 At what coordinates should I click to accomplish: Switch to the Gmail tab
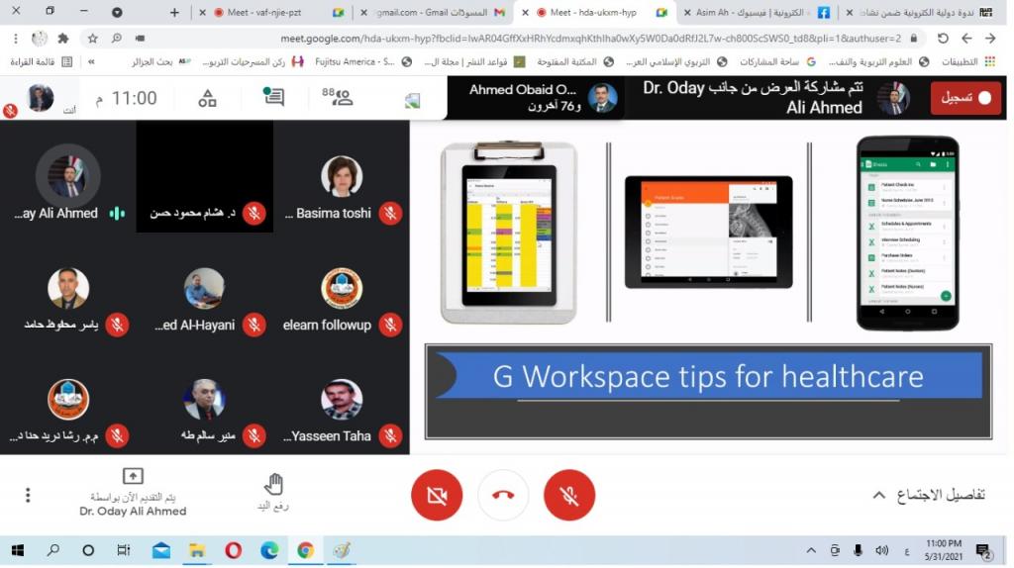[x=431, y=12]
